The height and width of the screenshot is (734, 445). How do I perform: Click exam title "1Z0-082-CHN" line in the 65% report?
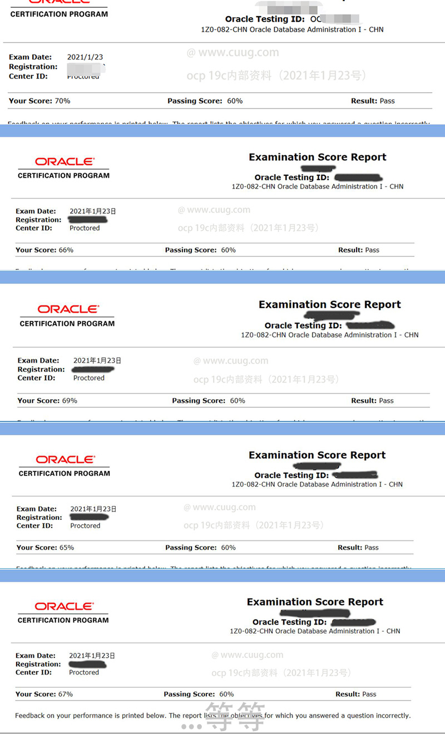click(317, 484)
